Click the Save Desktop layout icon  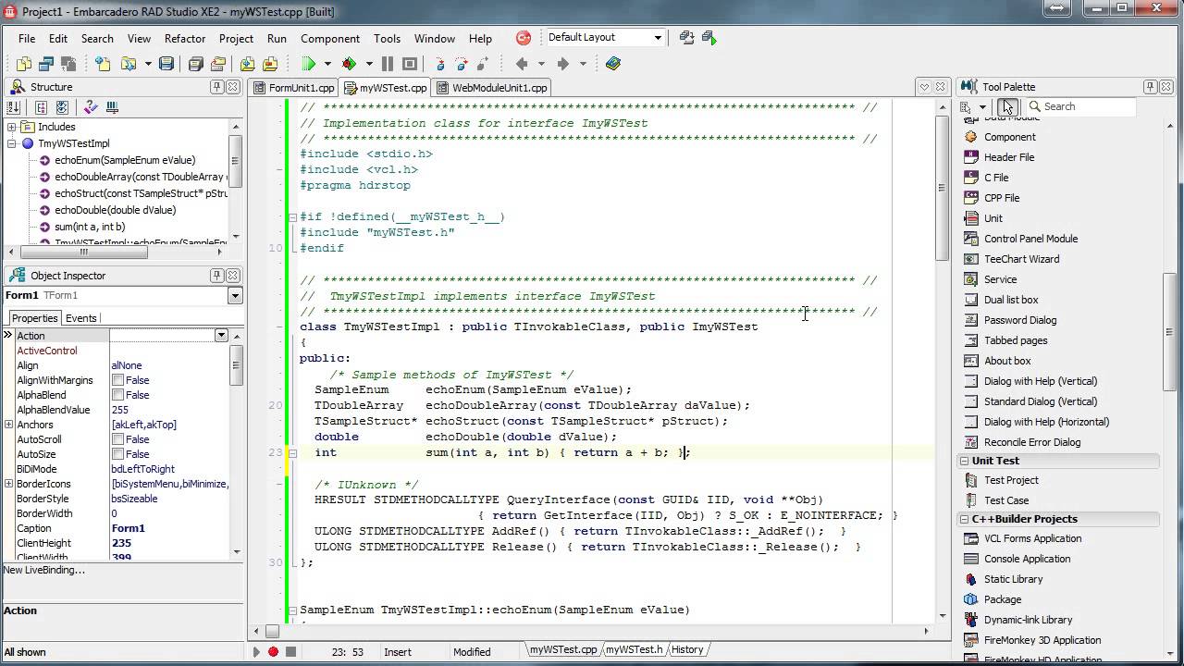click(x=686, y=38)
